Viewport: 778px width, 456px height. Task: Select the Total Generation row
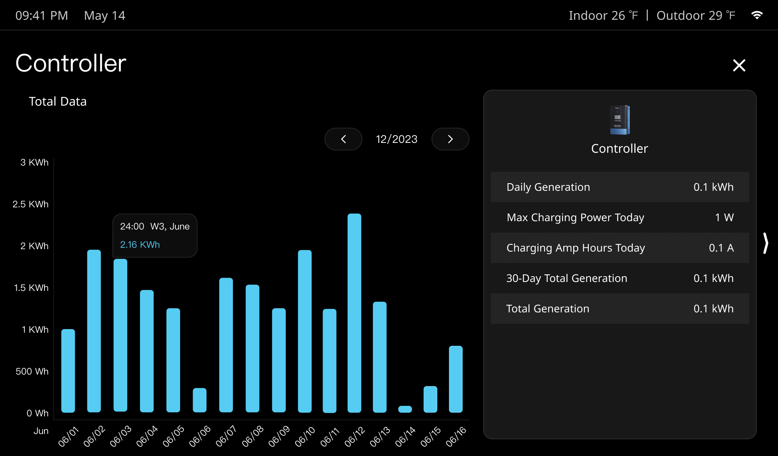click(x=620, y=309)
